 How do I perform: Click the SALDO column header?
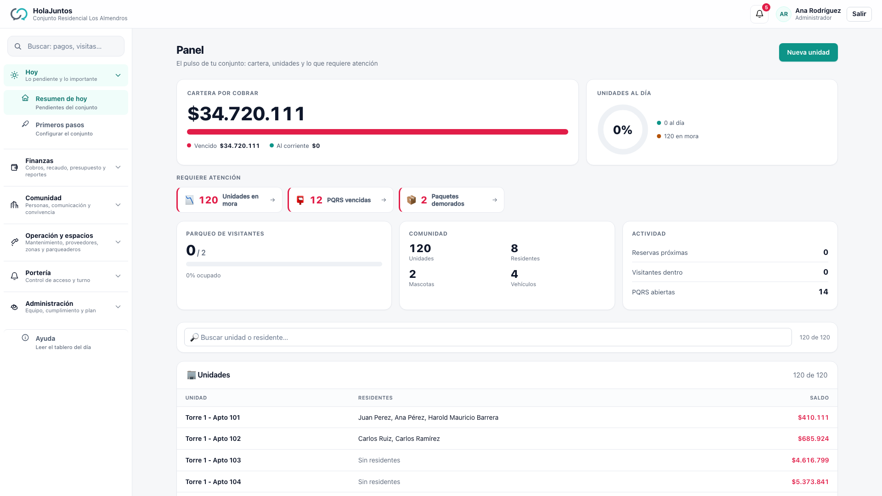coord(819,398)
